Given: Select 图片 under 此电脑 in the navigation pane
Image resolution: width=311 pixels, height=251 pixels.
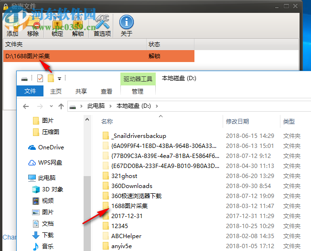Looking at the screenshot, I should (x=43, y=212).
